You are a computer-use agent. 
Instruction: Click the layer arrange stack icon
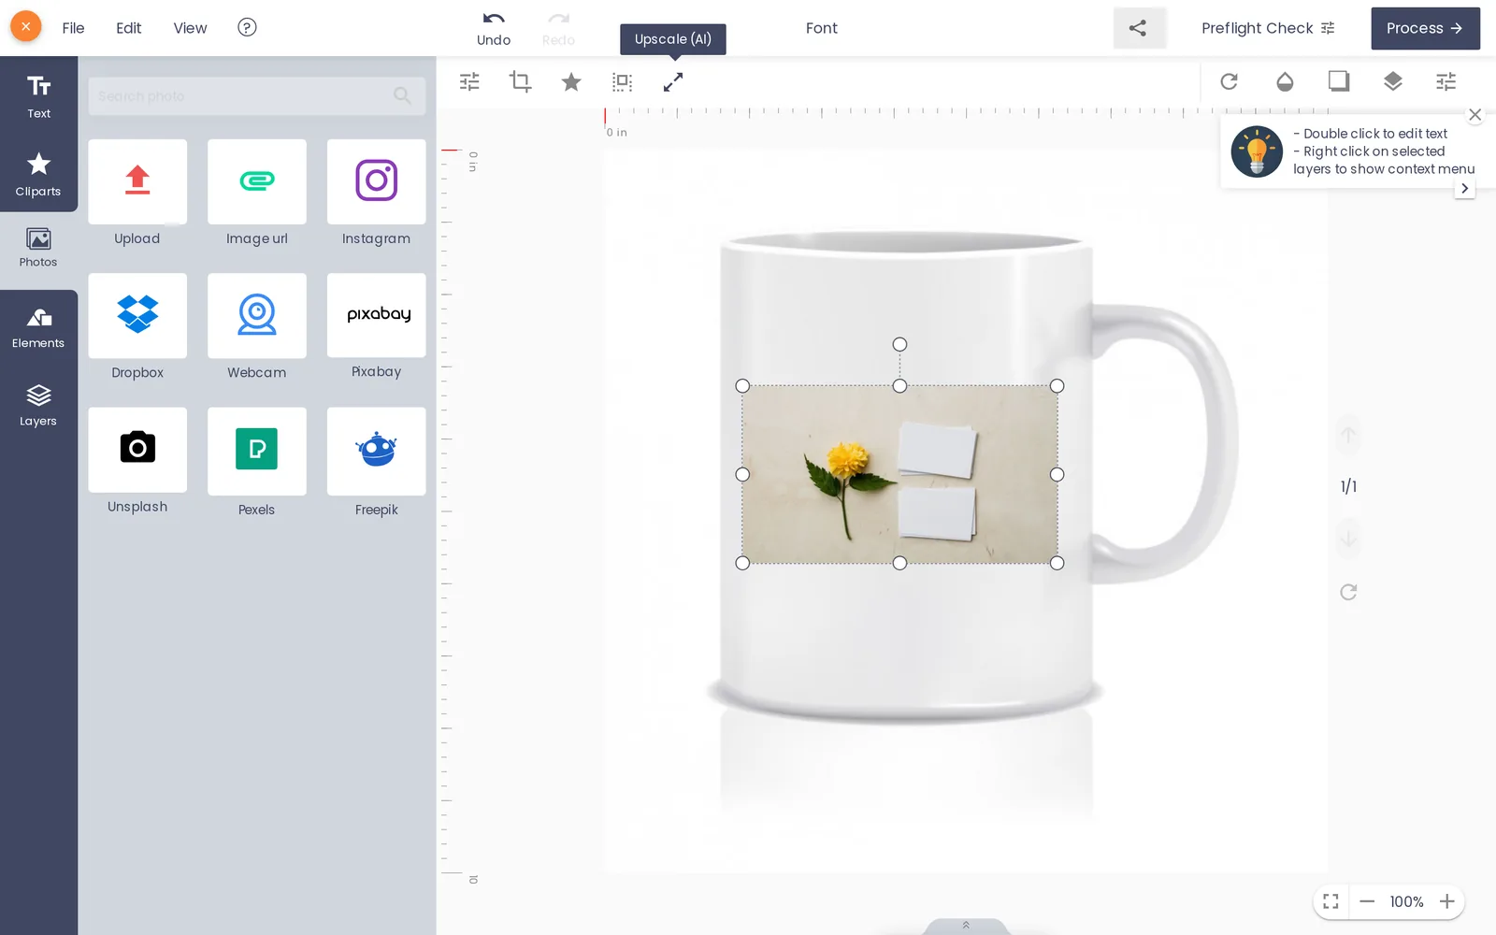pos(1393,81)
